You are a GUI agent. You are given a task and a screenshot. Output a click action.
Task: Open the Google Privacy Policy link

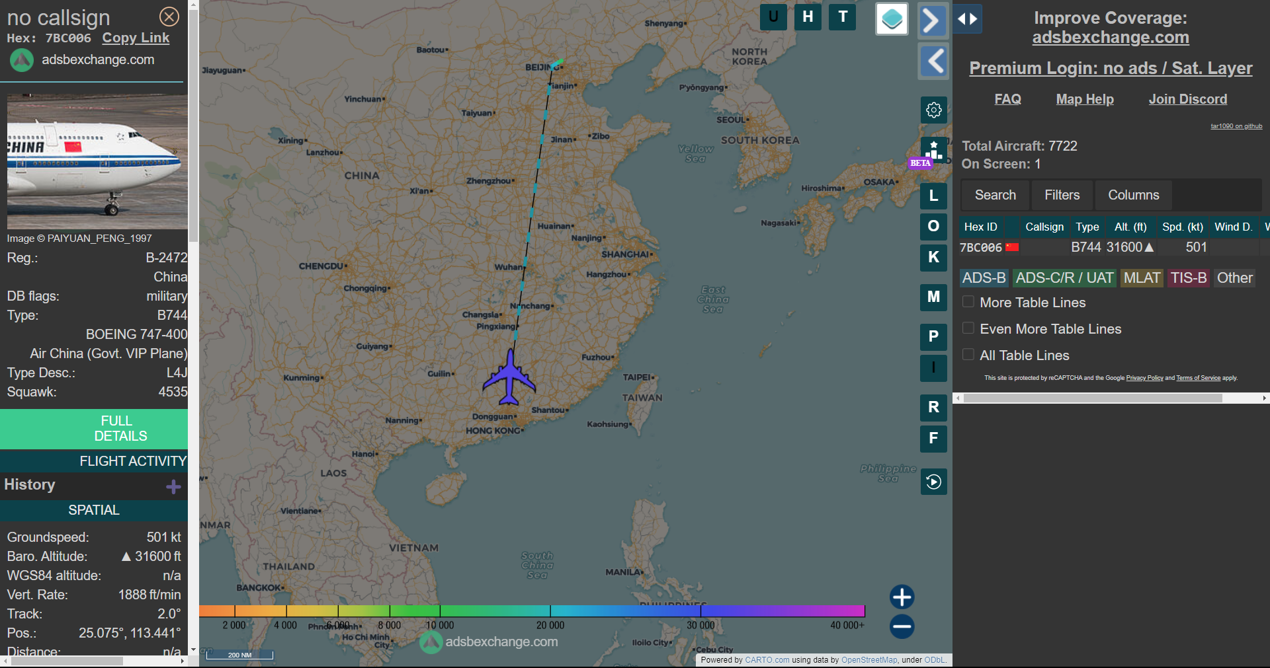point(1144,378)
